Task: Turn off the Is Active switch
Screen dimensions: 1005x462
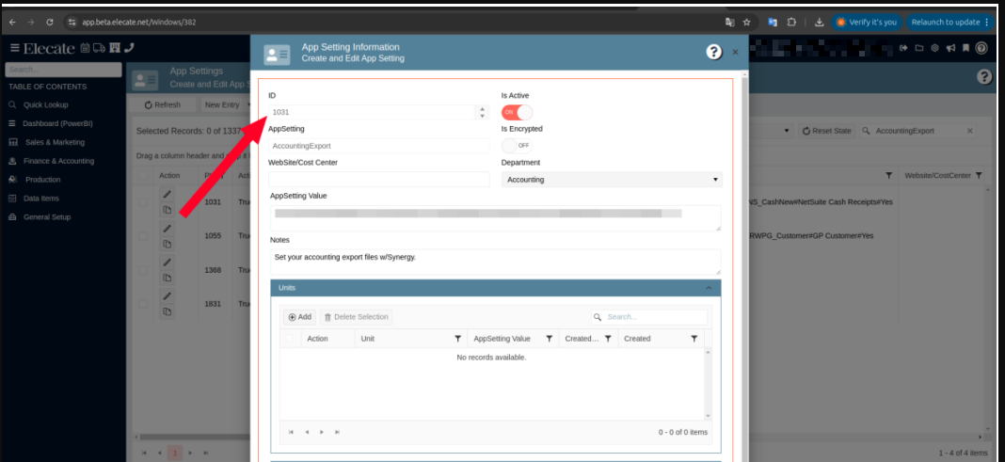Action: 517,112
